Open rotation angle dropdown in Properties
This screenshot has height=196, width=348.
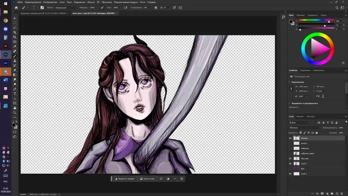click(x=307, y=96)
